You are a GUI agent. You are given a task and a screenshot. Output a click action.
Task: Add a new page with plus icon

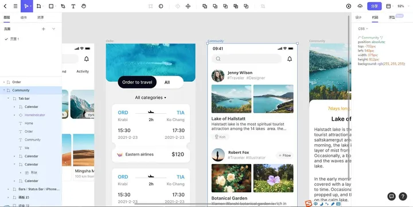point(44,29)
